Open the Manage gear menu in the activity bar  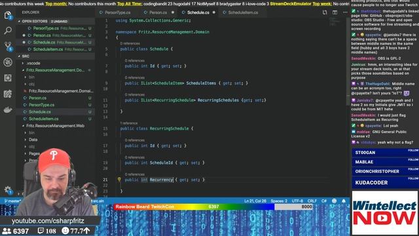8,189
